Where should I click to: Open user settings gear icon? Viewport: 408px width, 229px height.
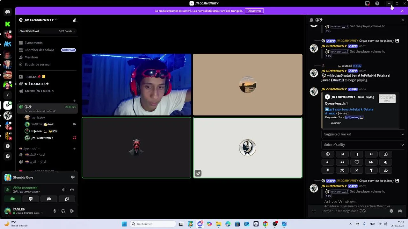click(72, 211)
